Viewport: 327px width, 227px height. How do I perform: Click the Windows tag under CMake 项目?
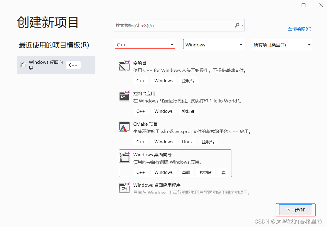(x=163, y=142)
